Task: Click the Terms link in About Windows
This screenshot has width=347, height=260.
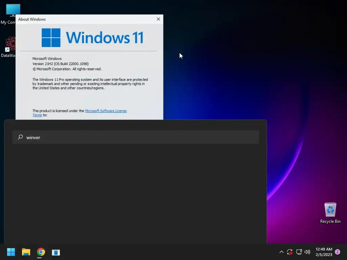Action: tap(37, 115)
